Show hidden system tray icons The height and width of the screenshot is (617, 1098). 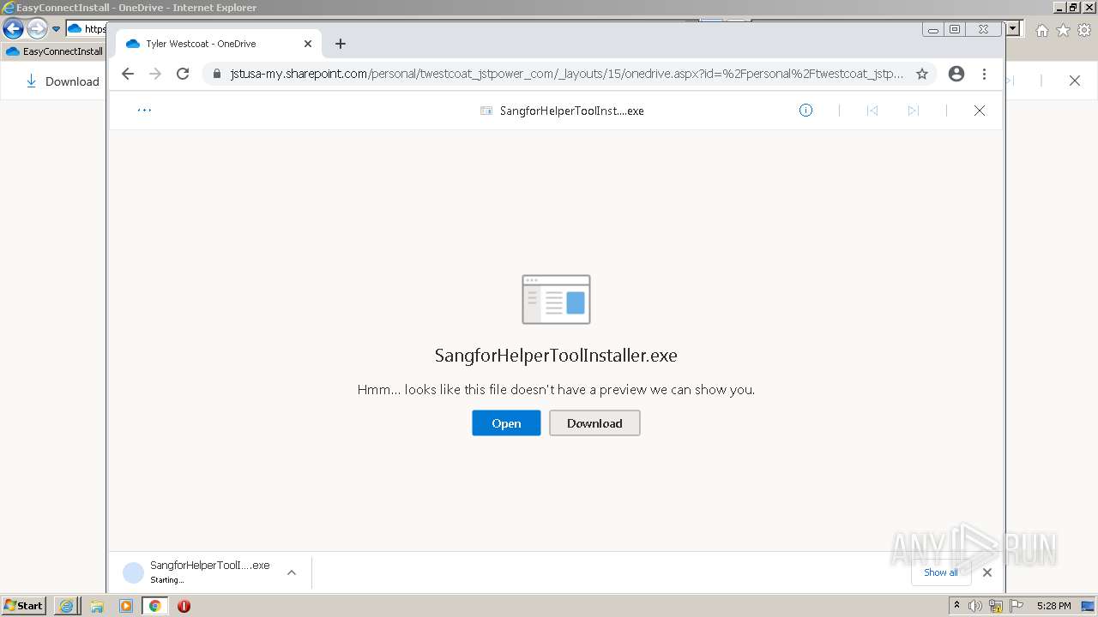(956, 606)
